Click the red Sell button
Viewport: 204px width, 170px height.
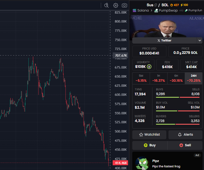pyautogui.click(x=185, y=145)
